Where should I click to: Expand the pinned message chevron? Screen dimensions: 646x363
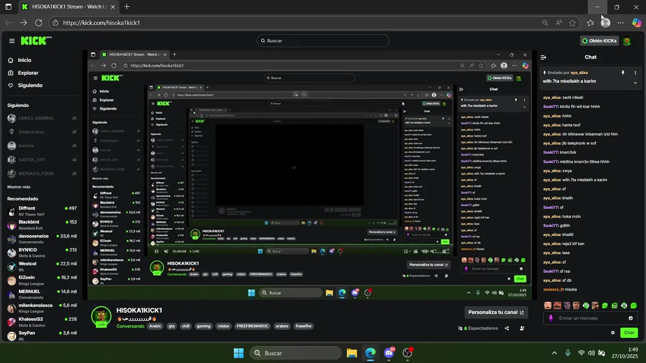coord(635,82)
